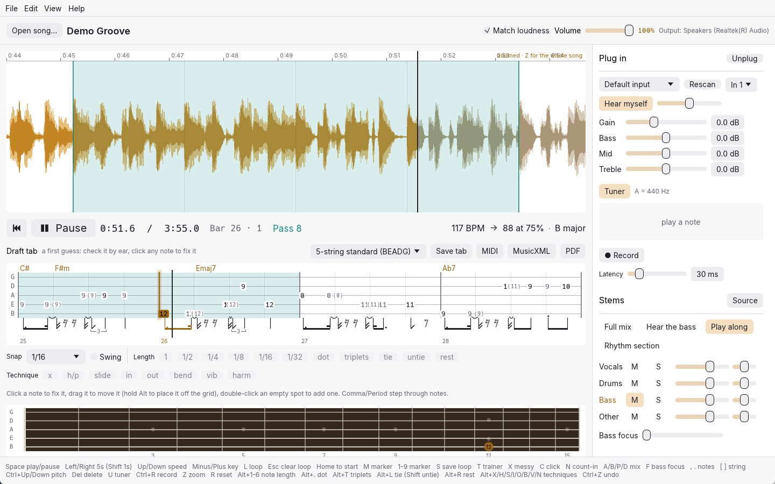
Task: Open the Edit menu
Action: click(31, 9)
